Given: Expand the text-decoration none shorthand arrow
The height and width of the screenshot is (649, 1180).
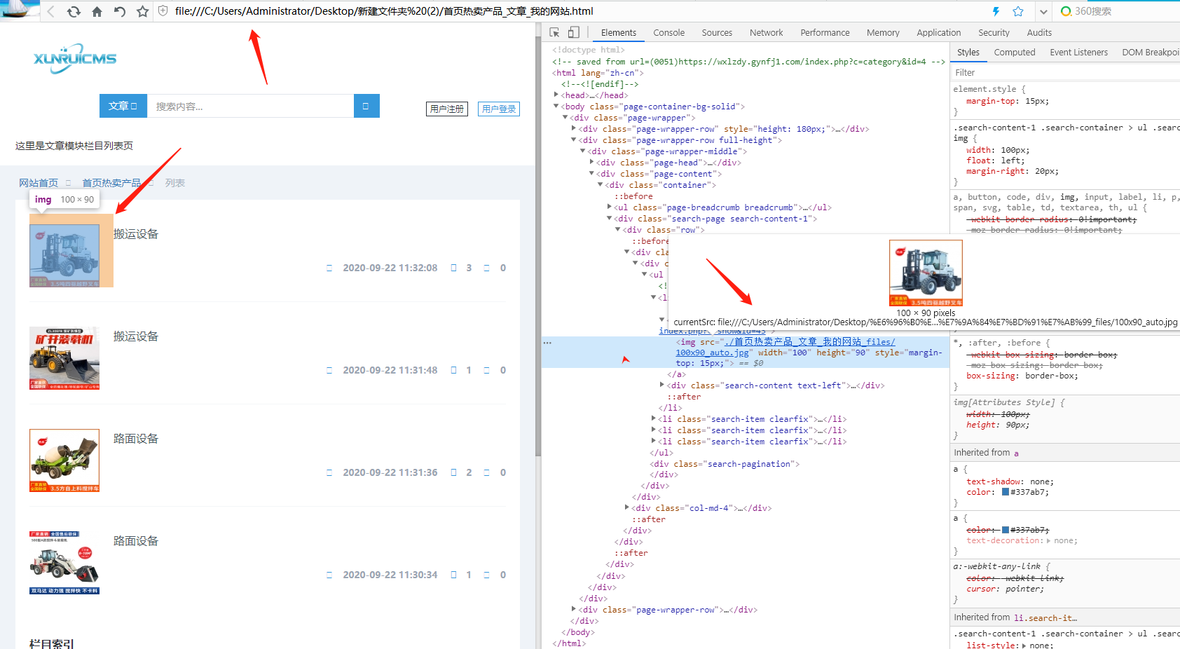Looking at the screenshot, I should point(1048,541).
